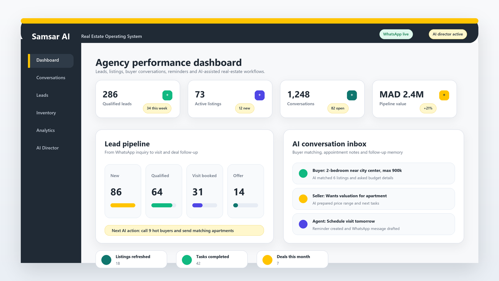
Task: Open Dashboard in the sidebar
Action: pyautogui.click(x=51, y=60)
